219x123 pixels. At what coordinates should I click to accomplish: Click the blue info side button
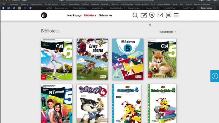(x=215, y=76)
